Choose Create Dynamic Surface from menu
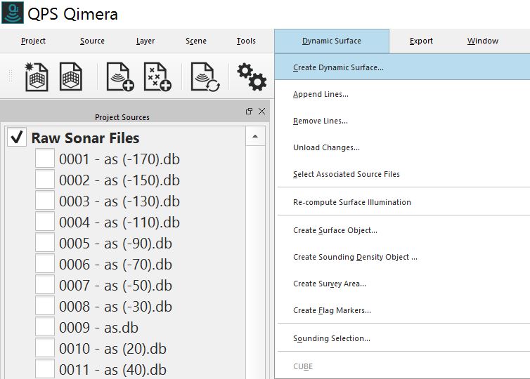This screenshot has height=379, width=530. [338, 68]
